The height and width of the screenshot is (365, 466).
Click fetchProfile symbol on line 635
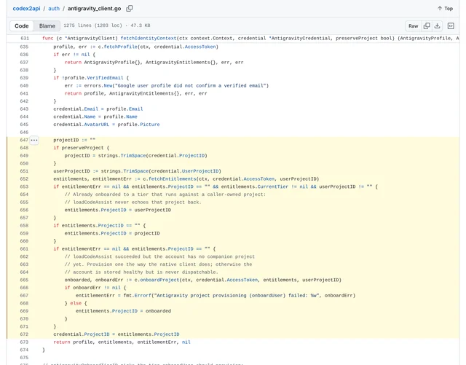(x=121, y=47)
